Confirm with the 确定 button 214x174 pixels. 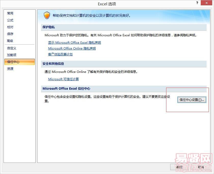(179, 167)
